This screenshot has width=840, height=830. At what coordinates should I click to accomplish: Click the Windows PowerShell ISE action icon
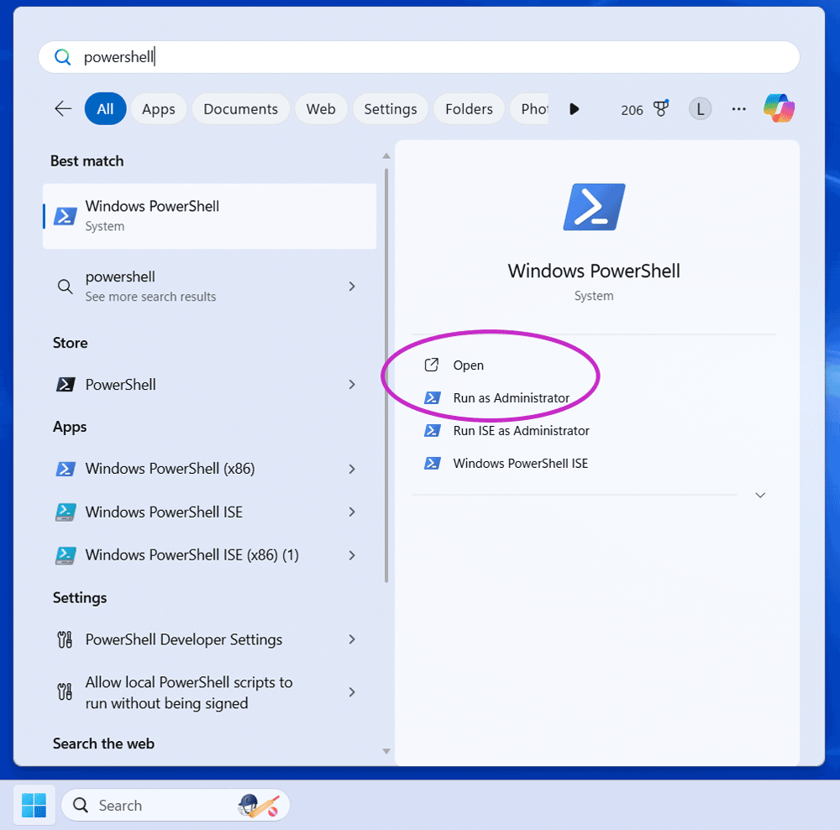click(433, 463)
